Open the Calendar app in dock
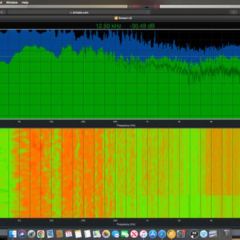Viewport: 240px width, 240px height. point(68,234)
